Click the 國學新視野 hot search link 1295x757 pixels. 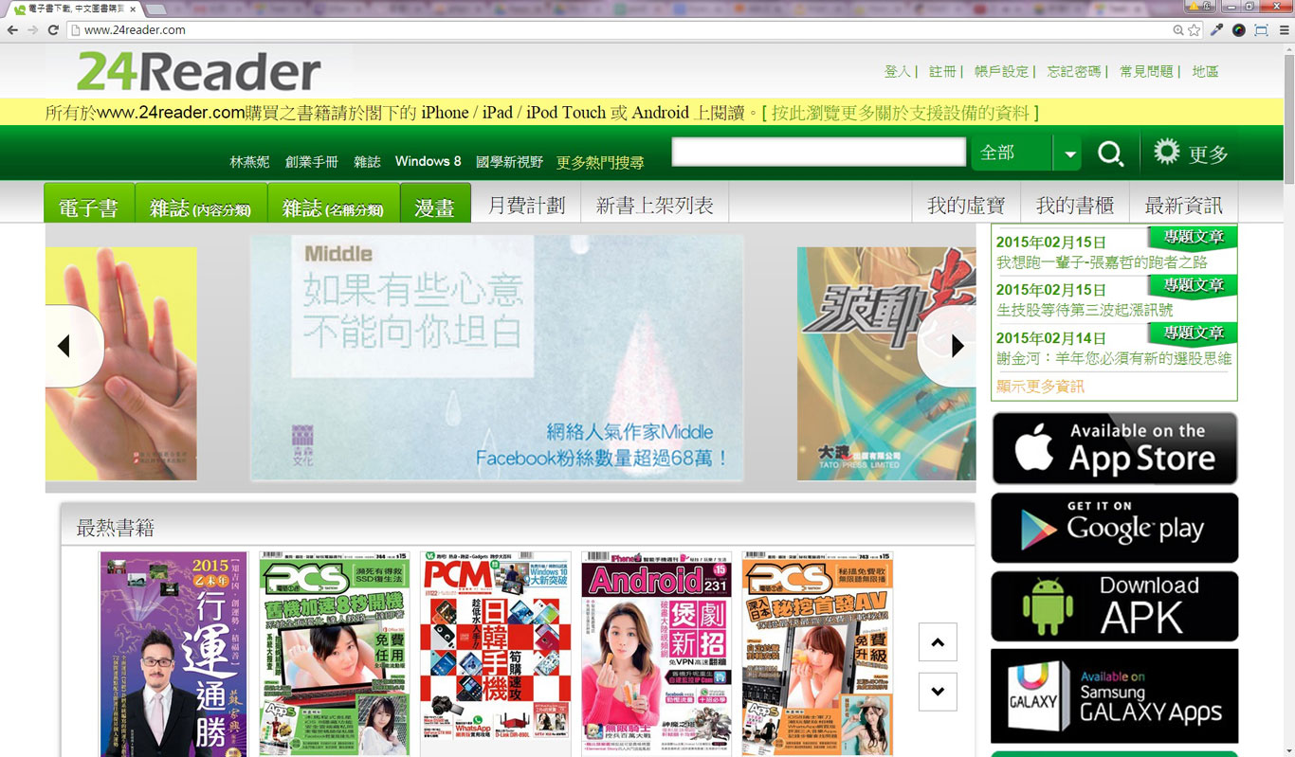pyautogui.click(x=509, y=162)
